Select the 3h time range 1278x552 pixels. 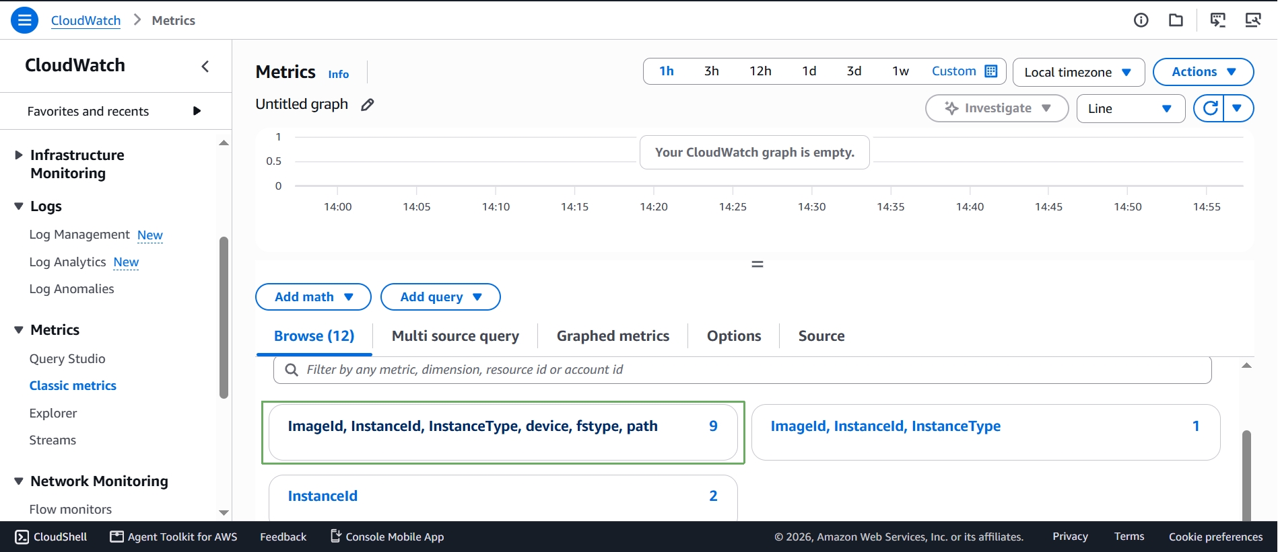[x=712, y=71]
